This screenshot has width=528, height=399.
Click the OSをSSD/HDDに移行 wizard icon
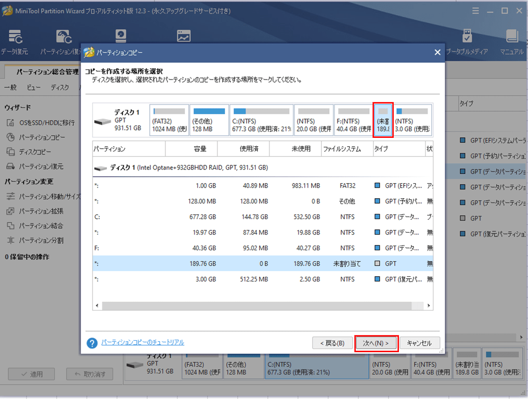(10, 123)
